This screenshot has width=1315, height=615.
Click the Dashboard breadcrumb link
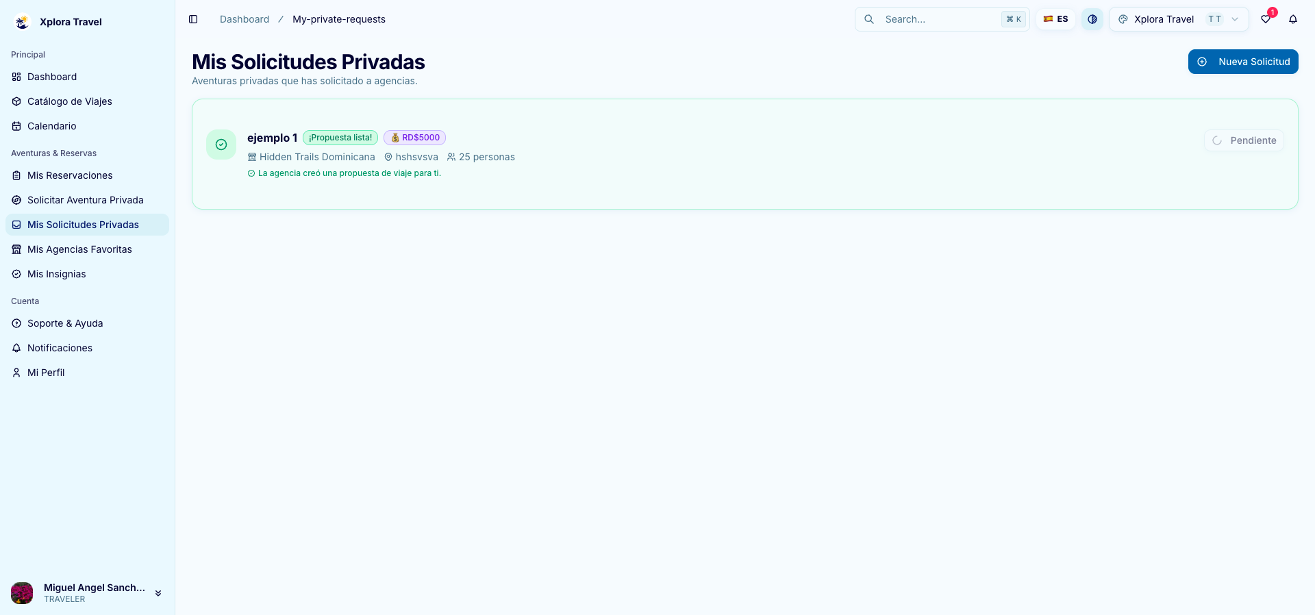(245, 19)
